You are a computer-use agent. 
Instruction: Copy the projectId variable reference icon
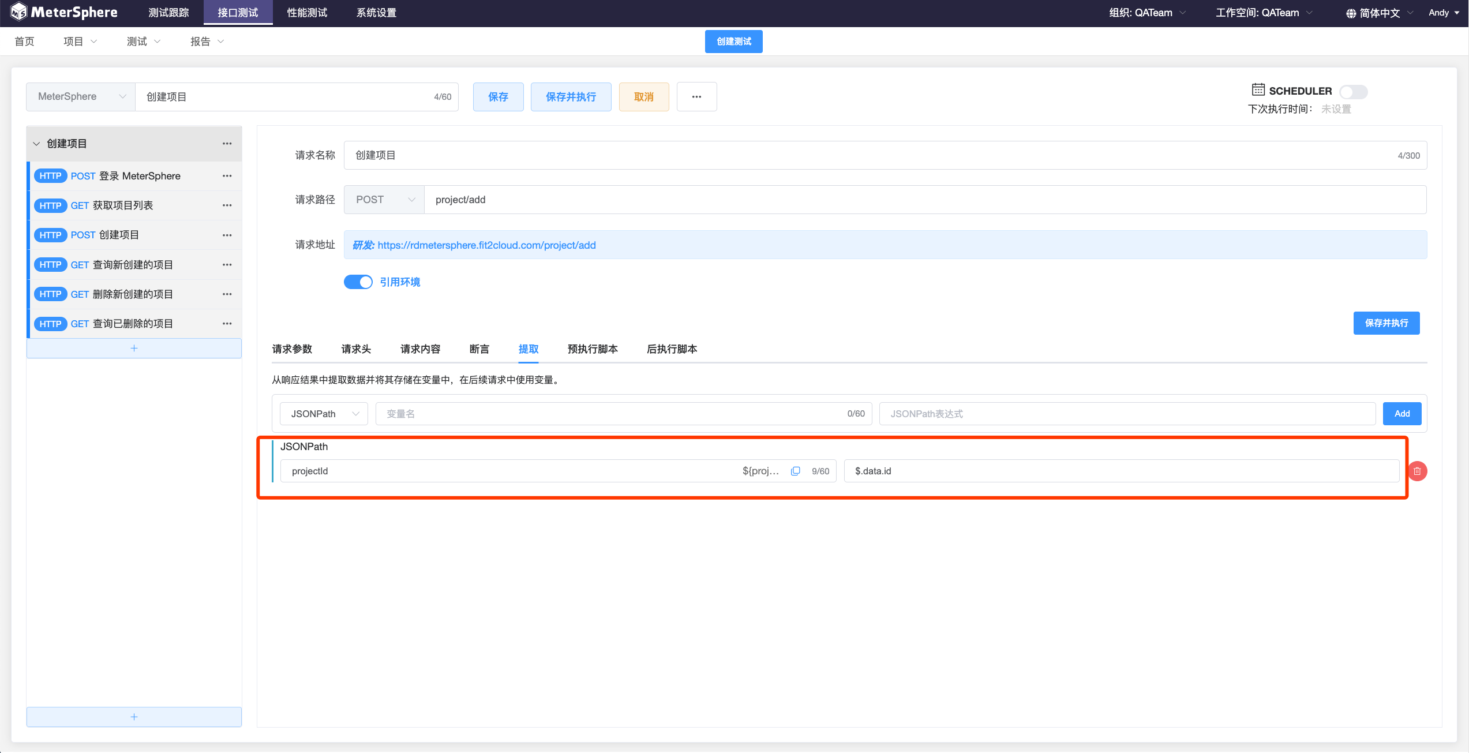(795, 471)
